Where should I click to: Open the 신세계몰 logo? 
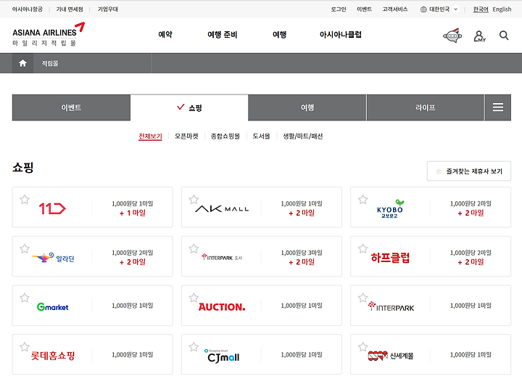point(391,356)
